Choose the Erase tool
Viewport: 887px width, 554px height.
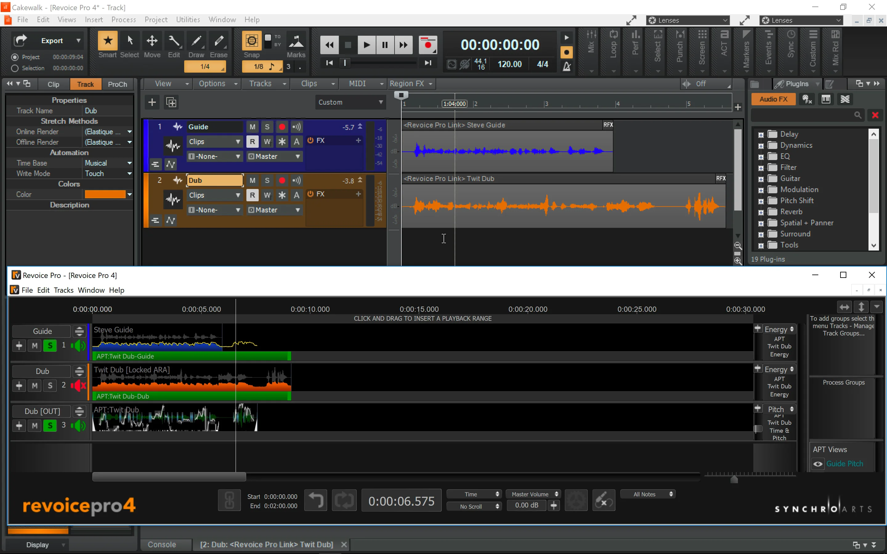(219, 41)
